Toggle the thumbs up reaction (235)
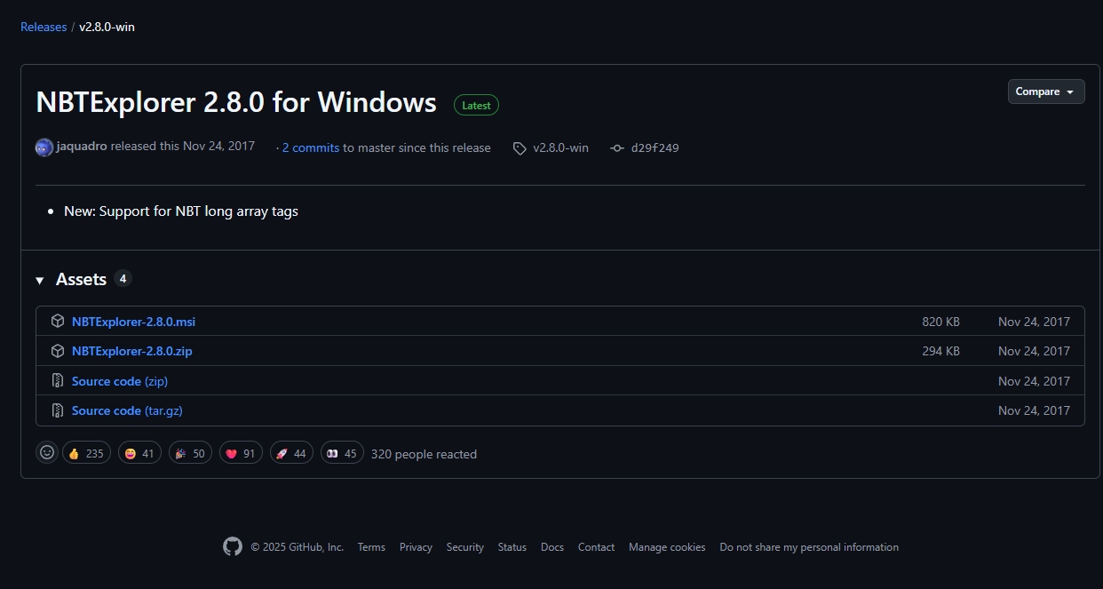 click(86, 453)
